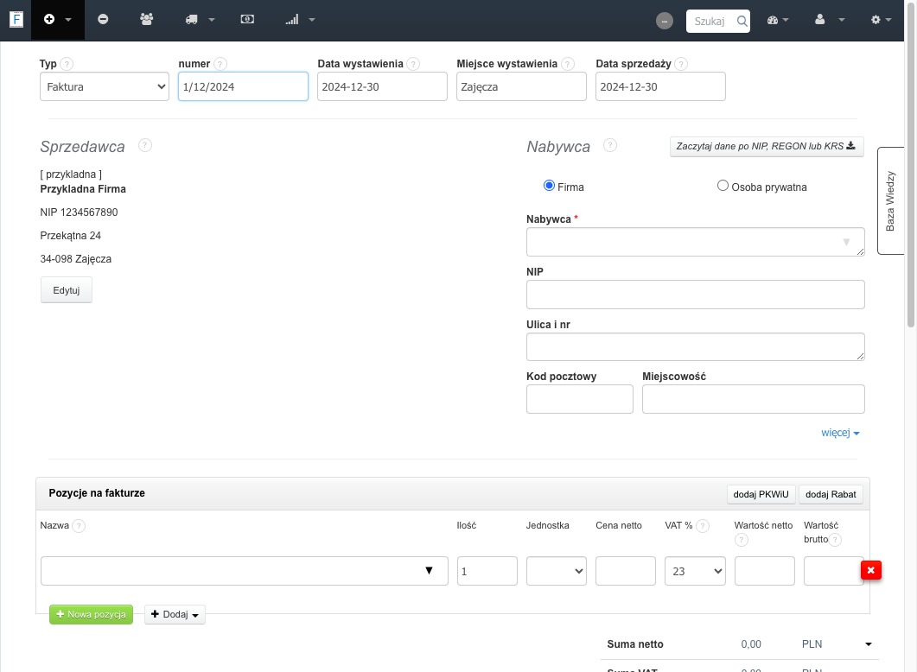Click the minus circle expenses icon
Screen dimensions: 917x672
coord(103,19)
